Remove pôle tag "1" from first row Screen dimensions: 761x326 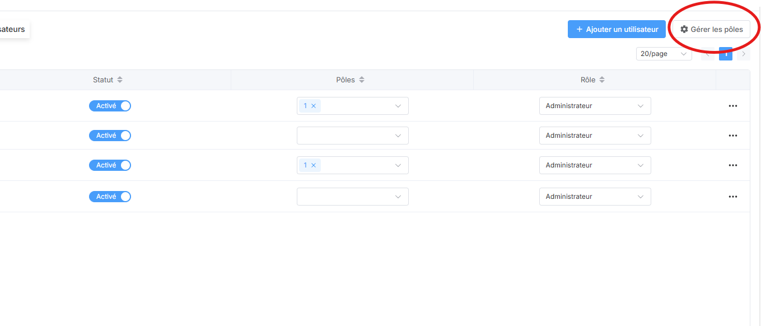point(314,106)
